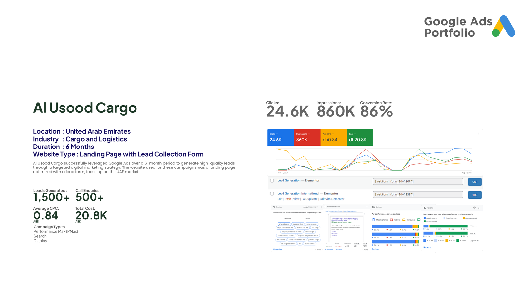Tick the Lead Generation International checkbox
Viewport: 525px width, 295px height.
(x=272, y=194)
